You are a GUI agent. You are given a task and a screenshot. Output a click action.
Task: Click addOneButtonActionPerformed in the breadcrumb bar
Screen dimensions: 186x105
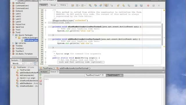[74, 68]
